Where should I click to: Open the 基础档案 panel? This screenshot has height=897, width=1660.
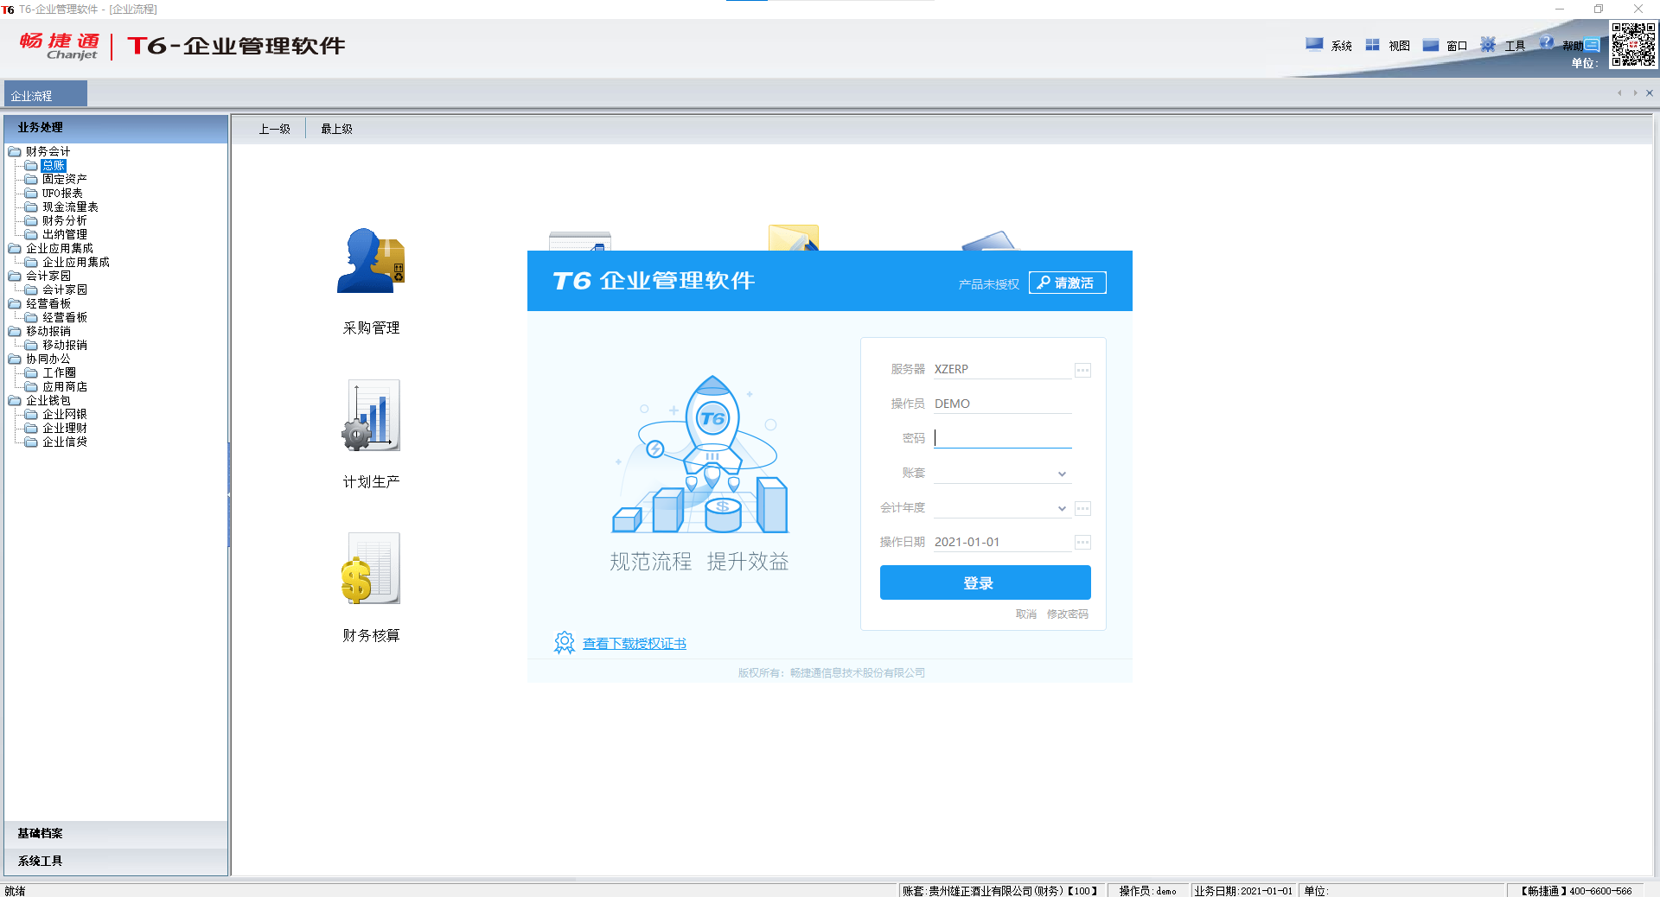coord(116,833)
